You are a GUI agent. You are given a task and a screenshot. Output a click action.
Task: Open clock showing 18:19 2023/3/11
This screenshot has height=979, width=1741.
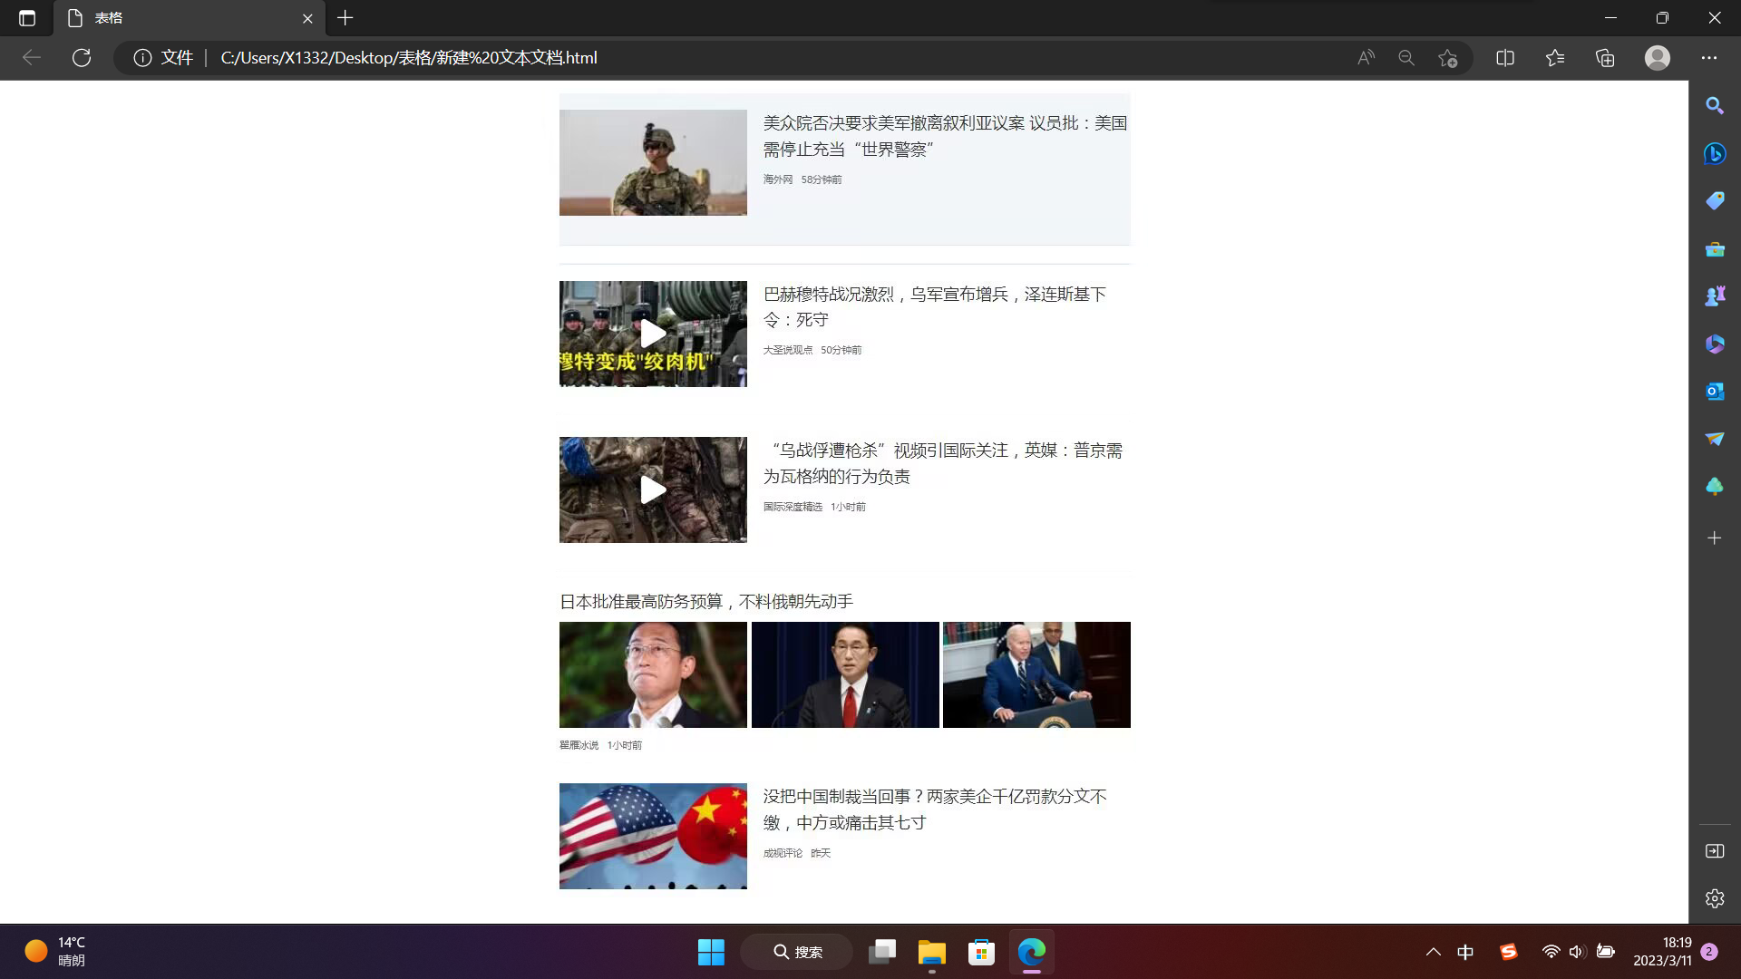pyautogui.click(x=1662, y=952)
